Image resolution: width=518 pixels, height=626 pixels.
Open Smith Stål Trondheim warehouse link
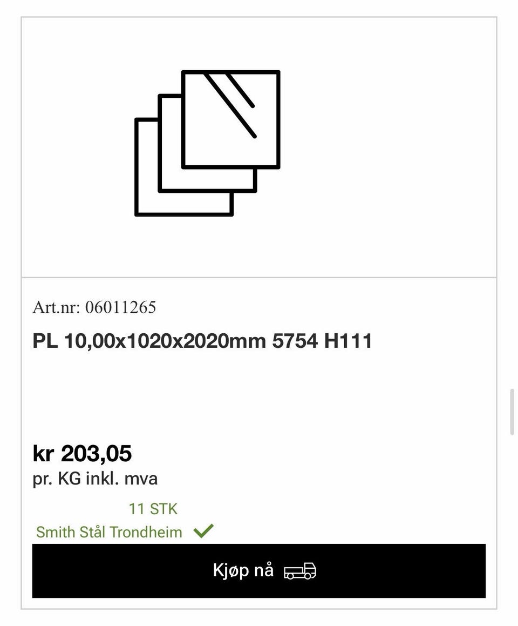[x=109, y=532]
